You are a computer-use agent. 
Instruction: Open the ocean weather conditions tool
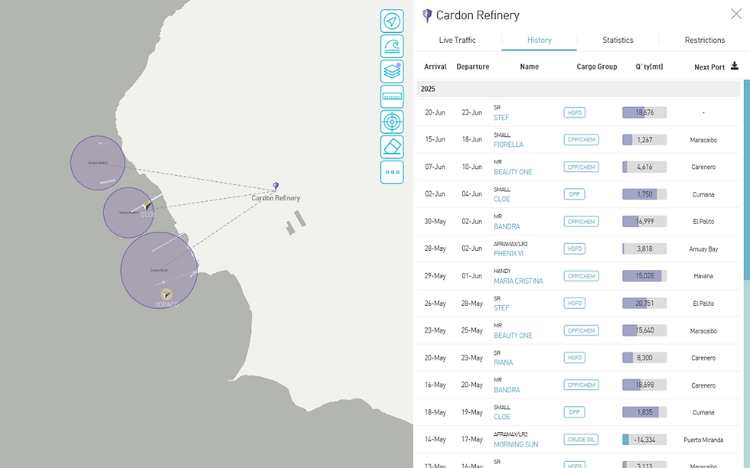[x=391, y=46]
